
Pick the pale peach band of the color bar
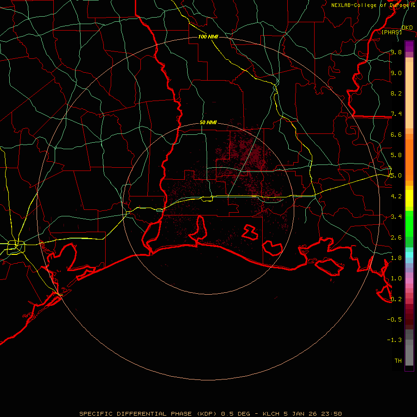click(x=409, y=96)
